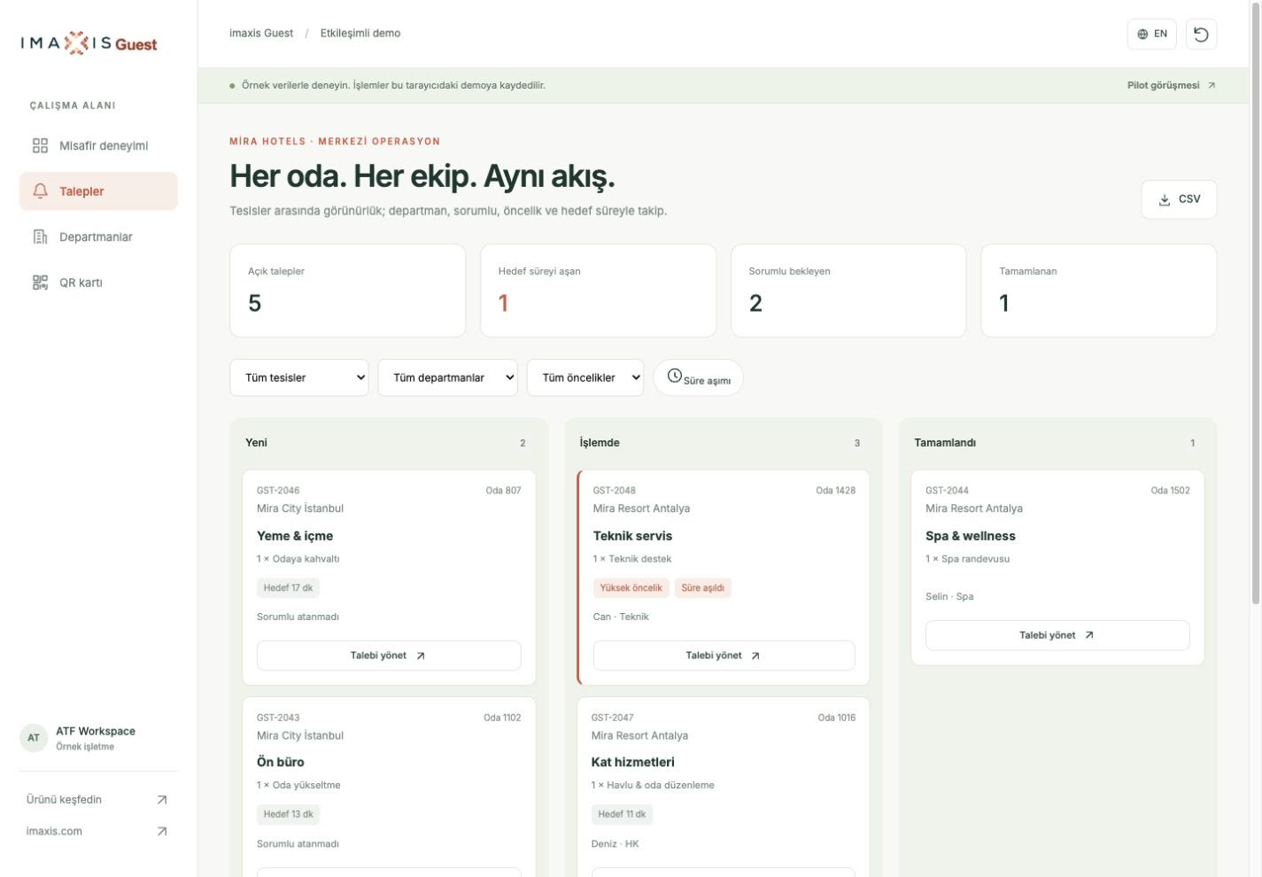Open the Tüm tesisler dropdown
This screenshot has width=1262, height=877.
coord(299,377)
